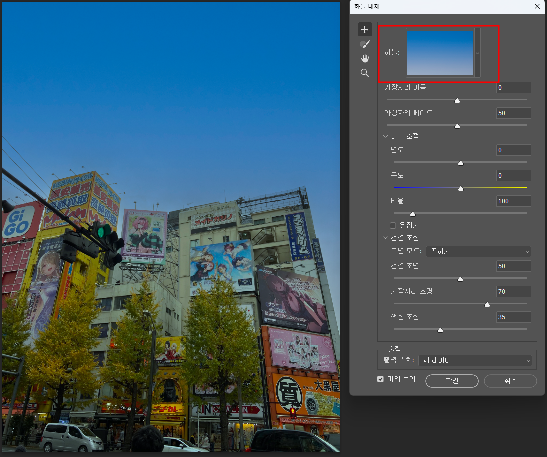Adjust the 온도 color temperature slider
The image size is (547, 457).
[x=461, y=189]
